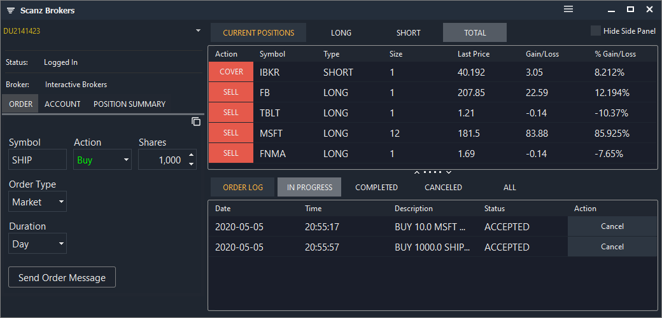Select the TOTAL positions tab

point(475,32)
